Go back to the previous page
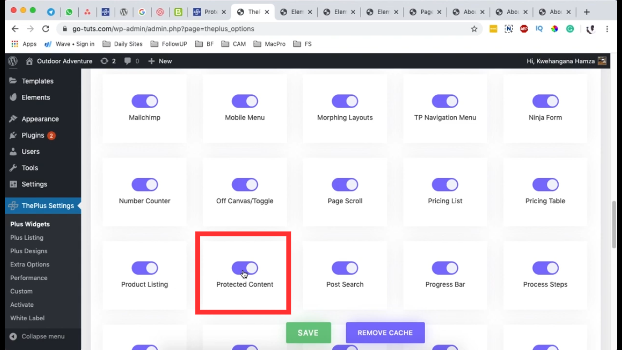 (x=15, y=29)
